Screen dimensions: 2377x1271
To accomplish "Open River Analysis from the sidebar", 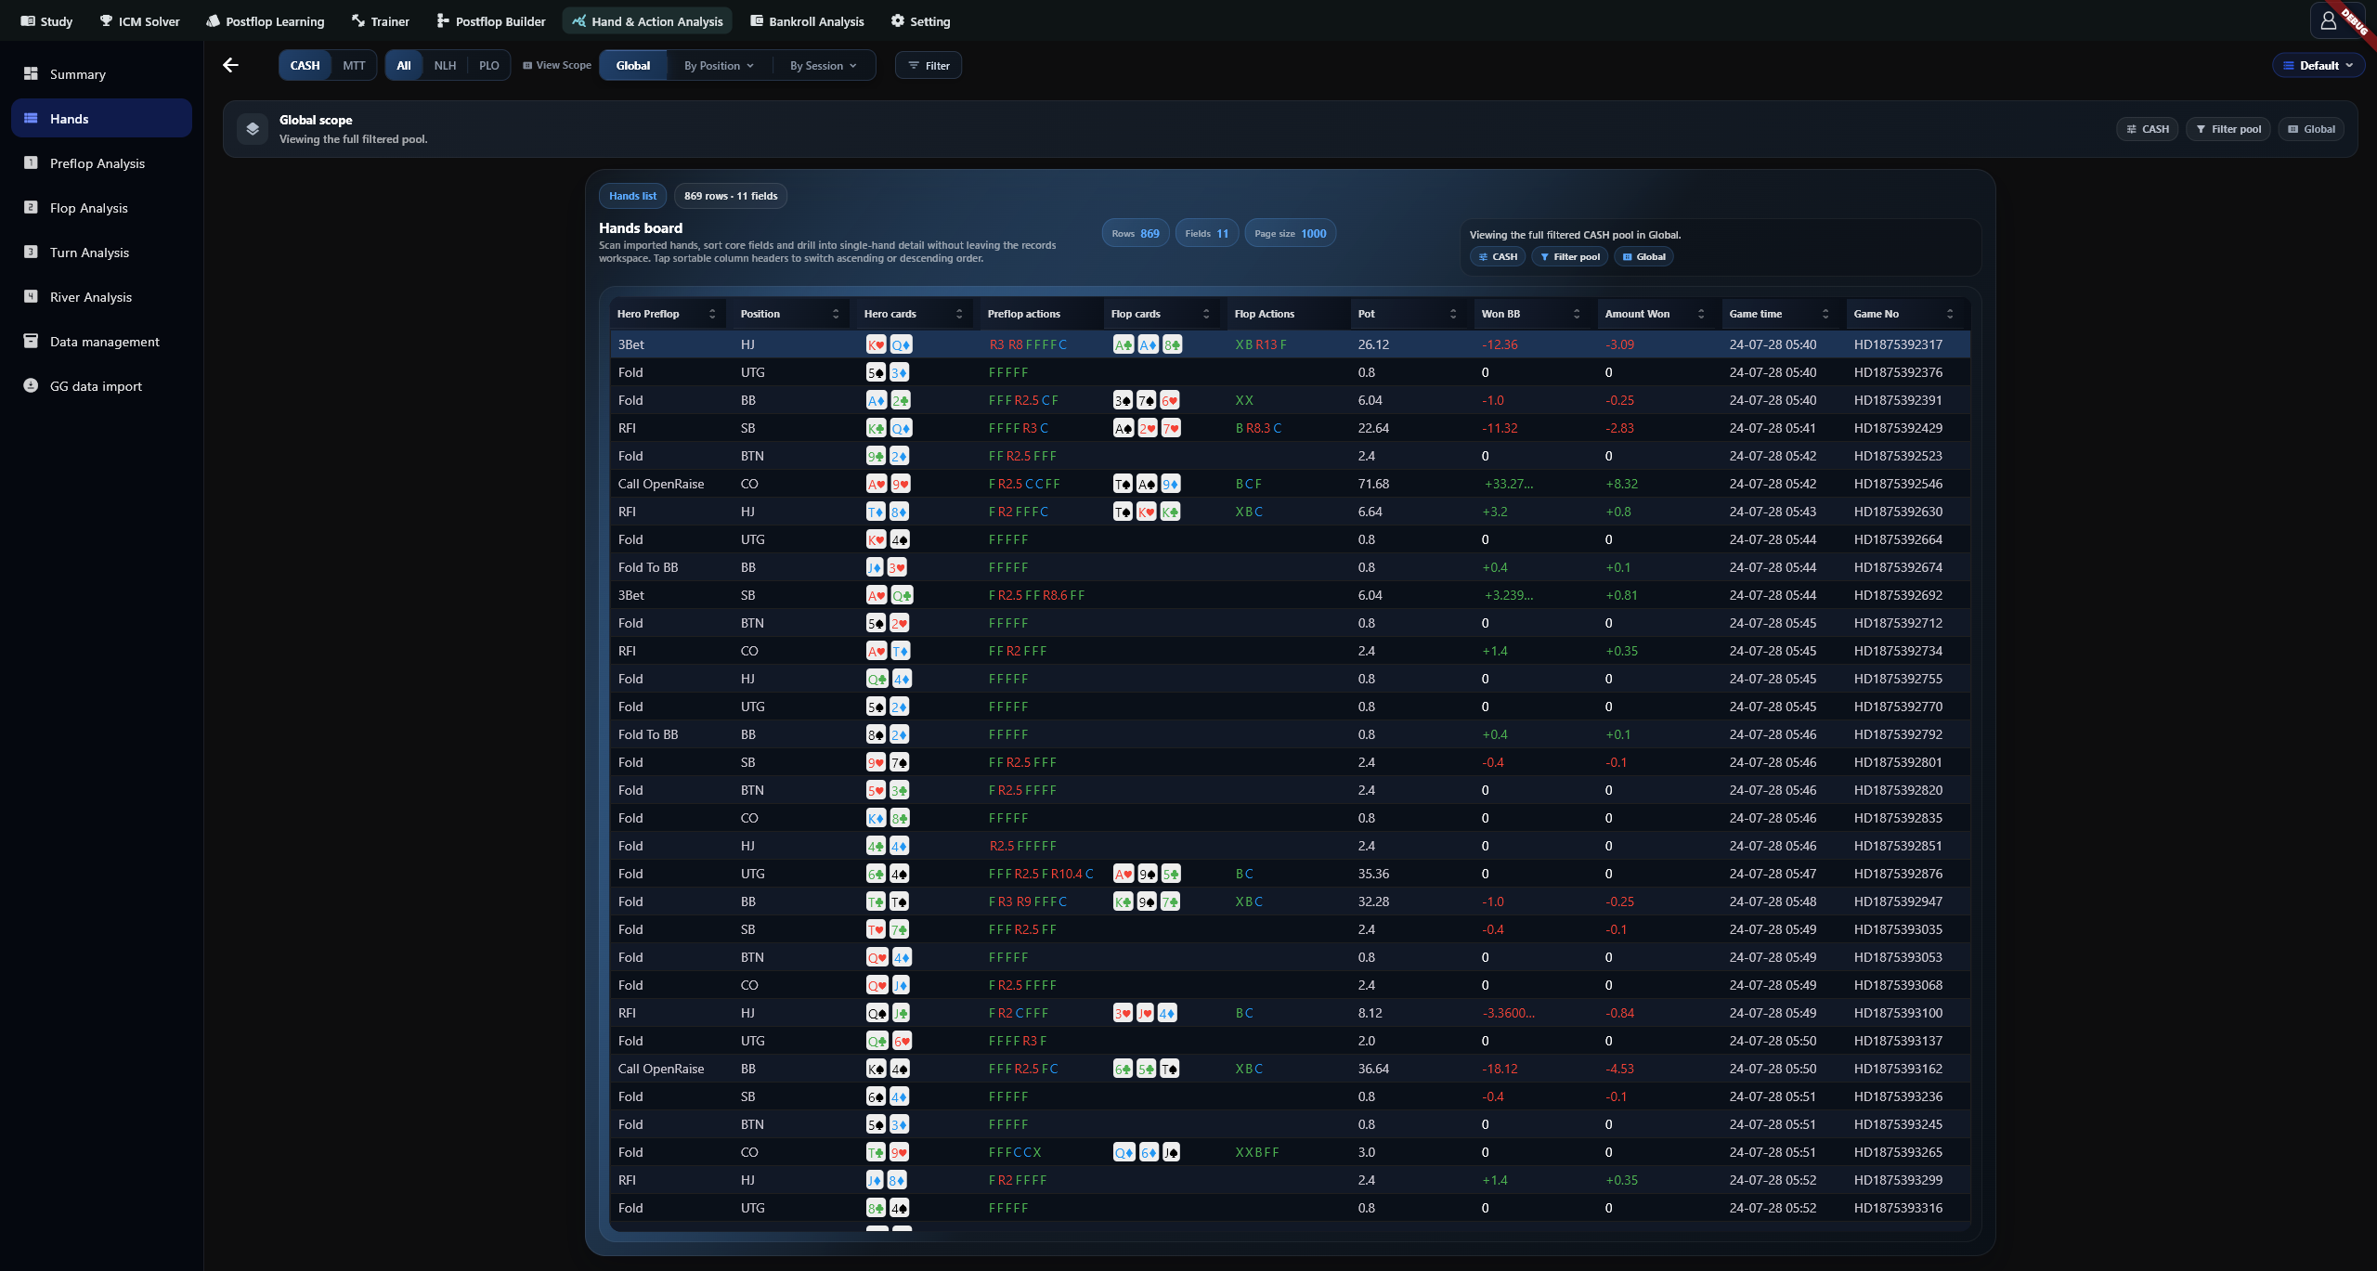I will (101, 297).
